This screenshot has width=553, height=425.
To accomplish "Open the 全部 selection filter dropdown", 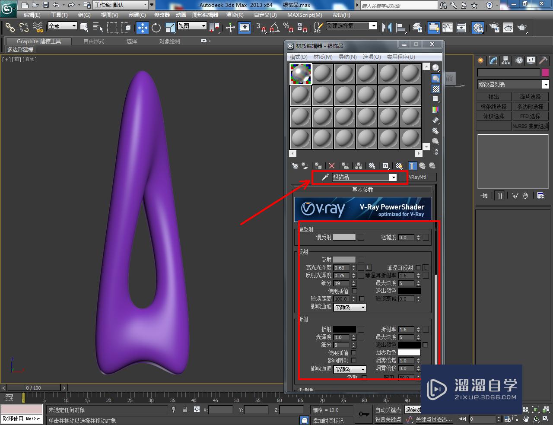I will click(x=62, y=26).
